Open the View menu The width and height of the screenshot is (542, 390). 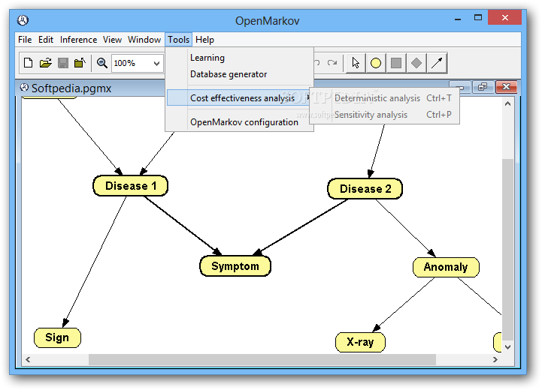[112, 40]
